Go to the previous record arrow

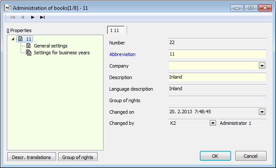pos(22,17)
